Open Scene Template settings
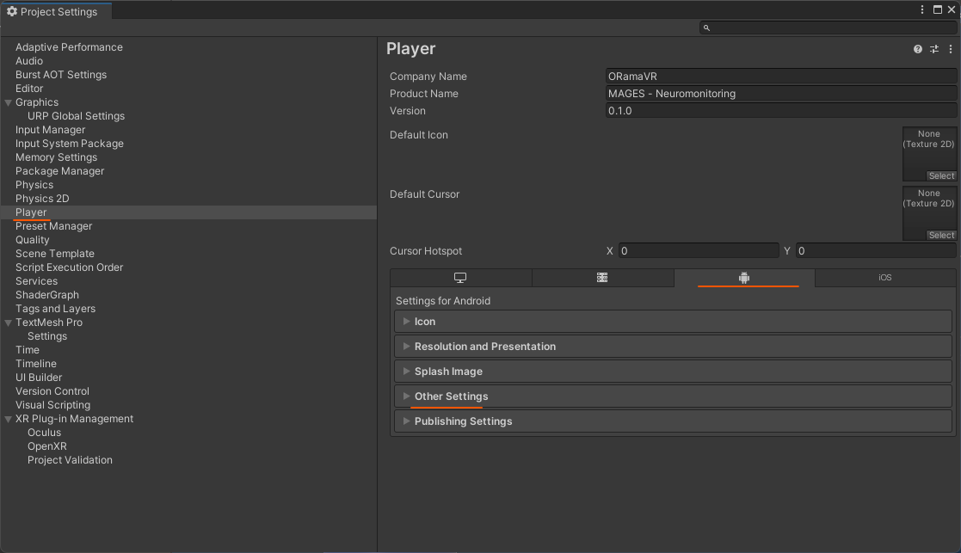Screen dimensions: 961x553 coord(54,255)
